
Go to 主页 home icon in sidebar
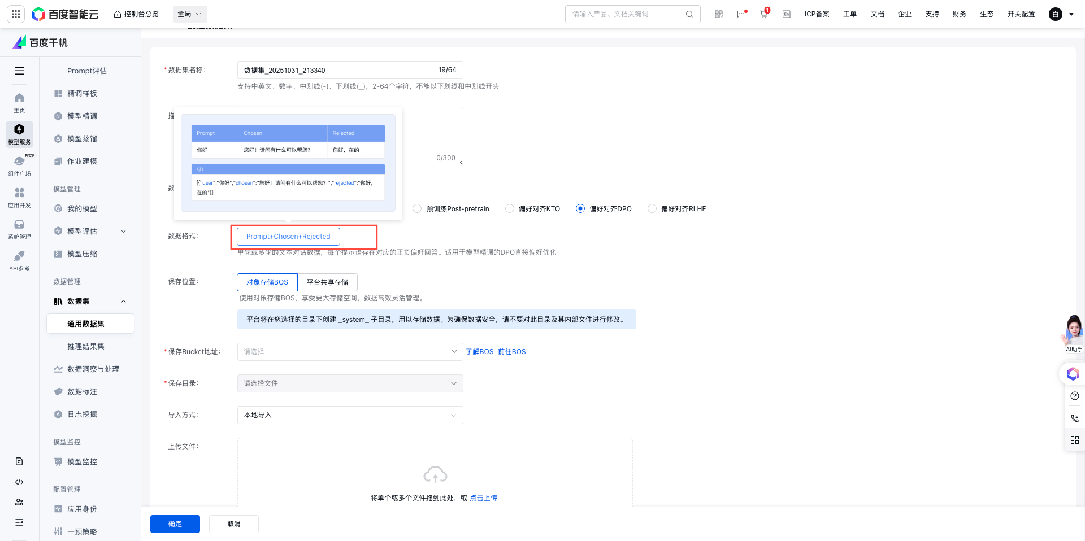point(19,102)
